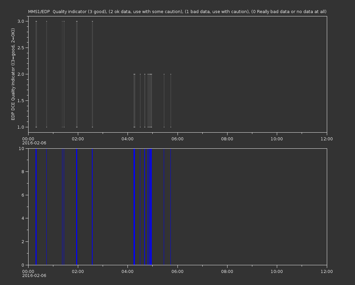
Task: Click the 3.0 tick label on upper plot
Action: click(21, 21)
